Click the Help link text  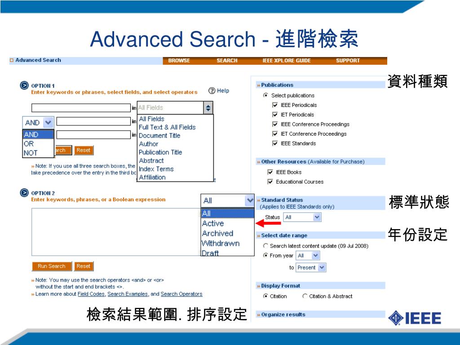pyautogui.click(x=223, y=91)
